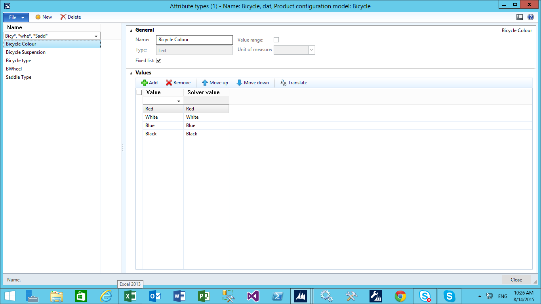Open the Windows Store taskbar icon
The image size is (541, 304).
coord(81,296)
